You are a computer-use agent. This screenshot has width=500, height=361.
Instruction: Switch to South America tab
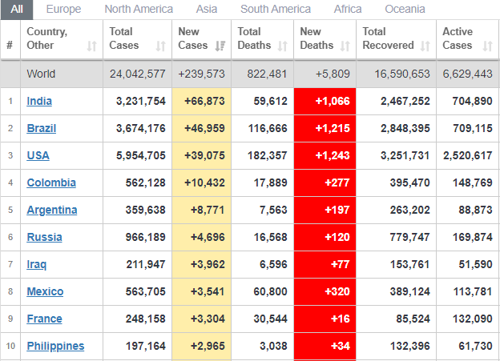[x=276, y=10]
